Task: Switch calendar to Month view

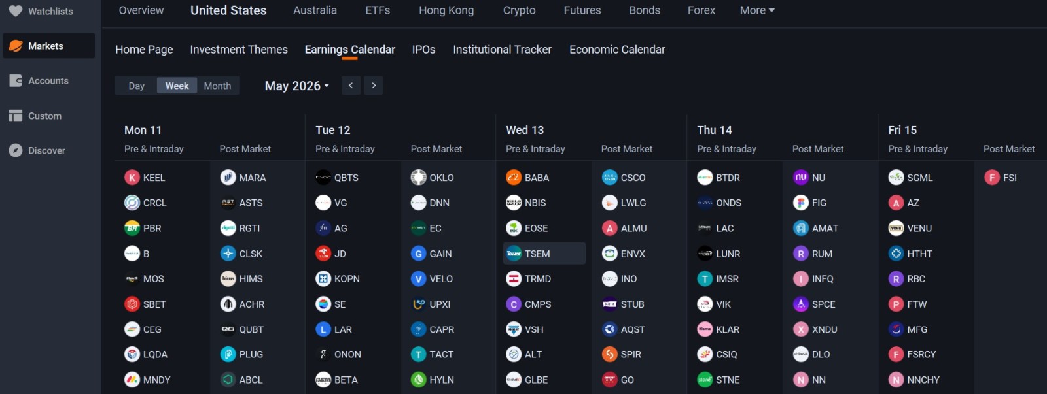Action: pyautogui.click(x=217, y=86)
